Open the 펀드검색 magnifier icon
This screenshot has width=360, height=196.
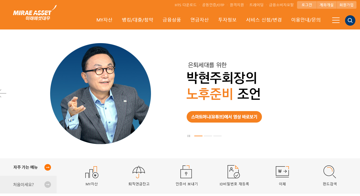329,172
